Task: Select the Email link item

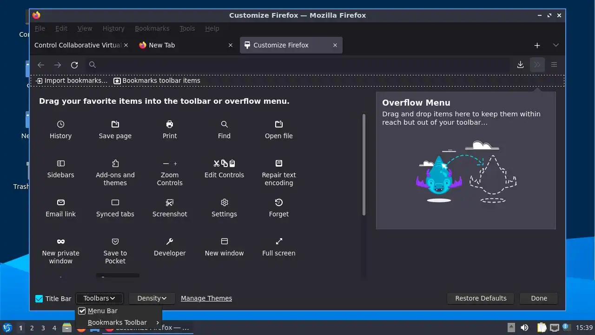Action: click(60, 208)
